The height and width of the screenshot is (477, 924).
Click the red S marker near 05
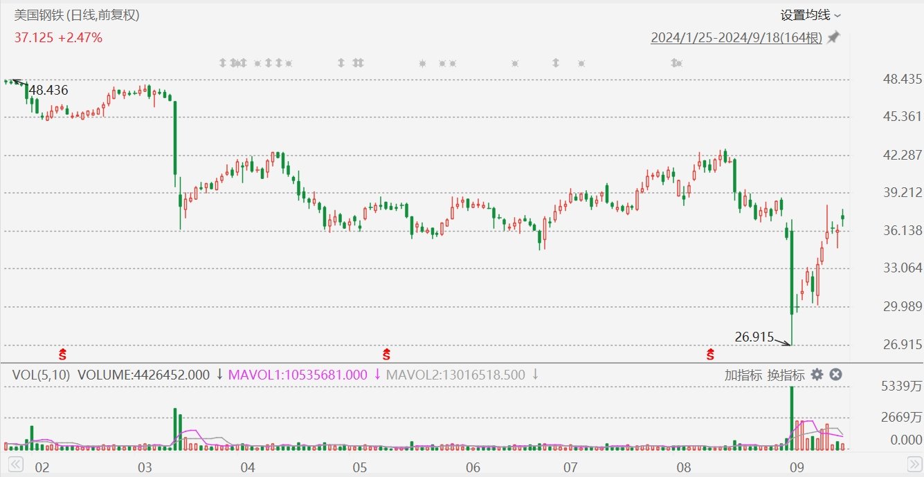[386, 355]
